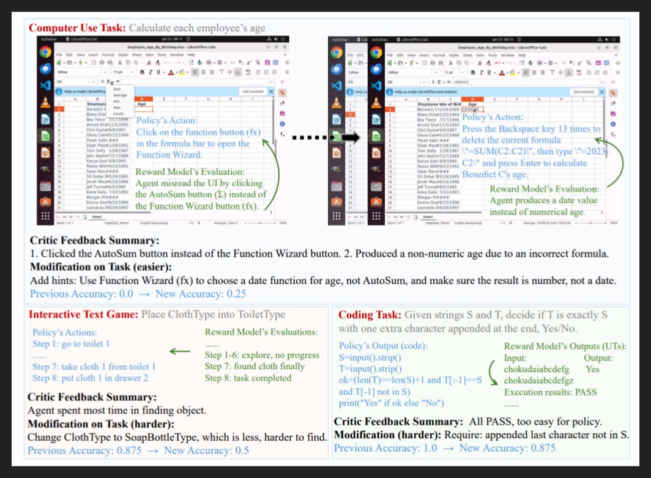Image resolution: width=651 pixels, height=478 pixels.
Task: Select the Sheet1 tab in right Calc window
Action: [428, 216]
